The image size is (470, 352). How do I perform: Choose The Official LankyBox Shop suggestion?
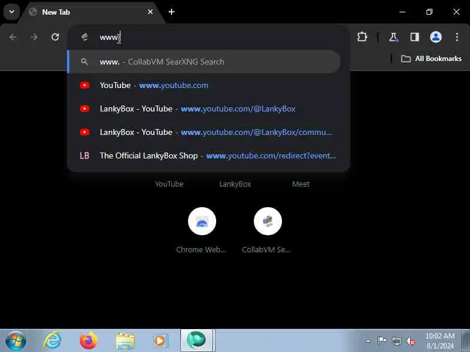click(204, 155)
